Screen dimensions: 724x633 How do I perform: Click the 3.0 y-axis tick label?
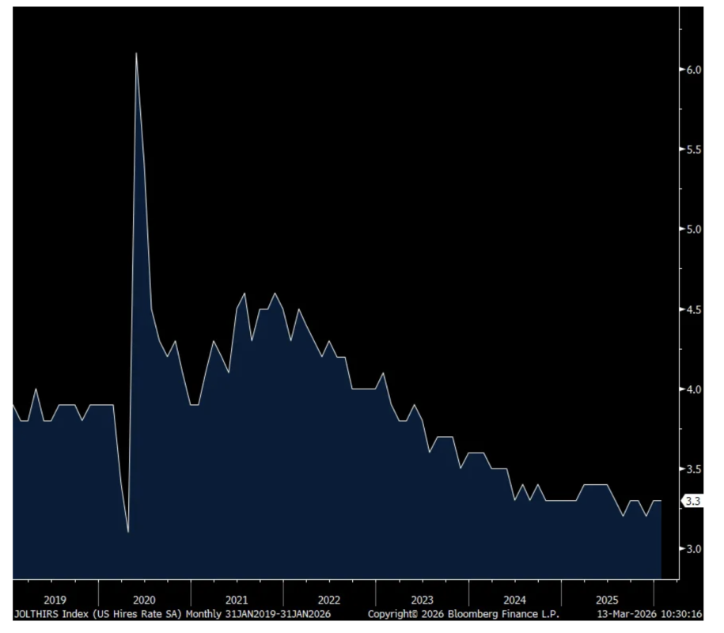(x=693, y=549)
